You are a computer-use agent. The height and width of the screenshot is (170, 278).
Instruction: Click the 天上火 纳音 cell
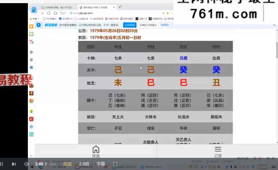click(x=118, y=117)
